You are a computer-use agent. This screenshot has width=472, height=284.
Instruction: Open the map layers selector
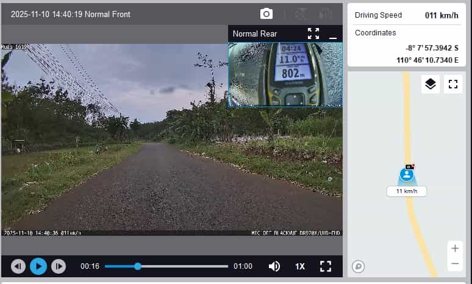(431, 84)
